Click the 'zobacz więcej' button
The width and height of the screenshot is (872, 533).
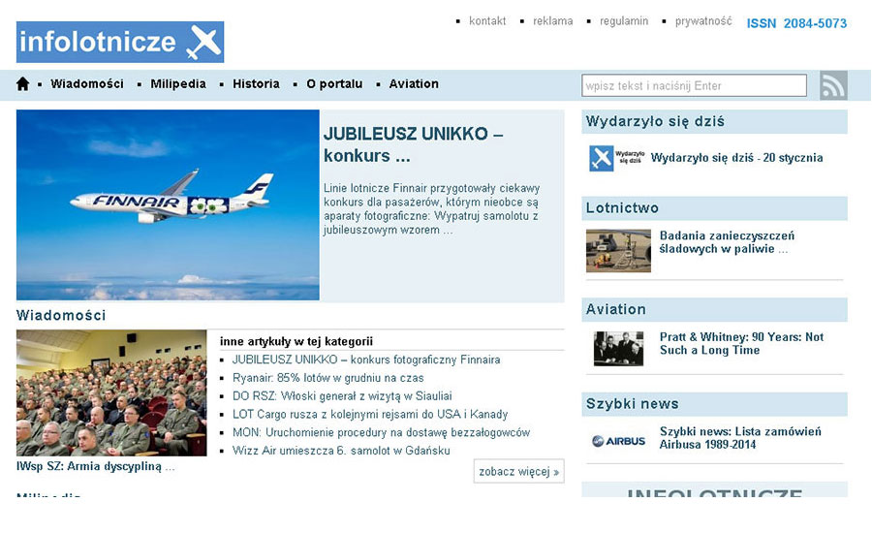(x=519, y=471)
